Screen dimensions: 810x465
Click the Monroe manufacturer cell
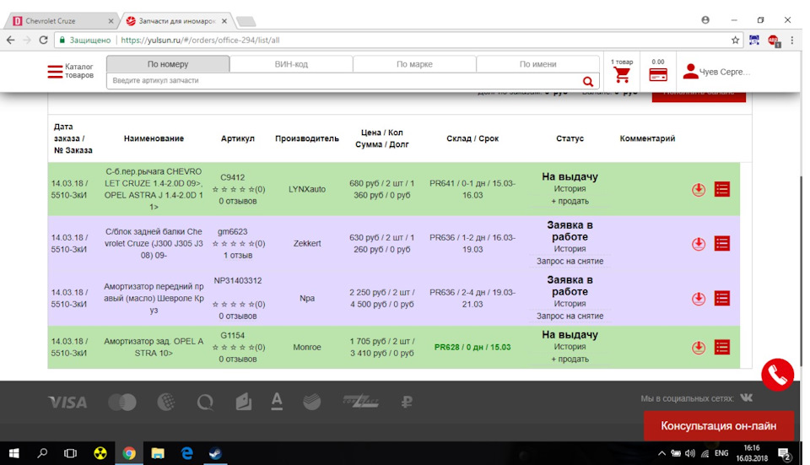307,347
